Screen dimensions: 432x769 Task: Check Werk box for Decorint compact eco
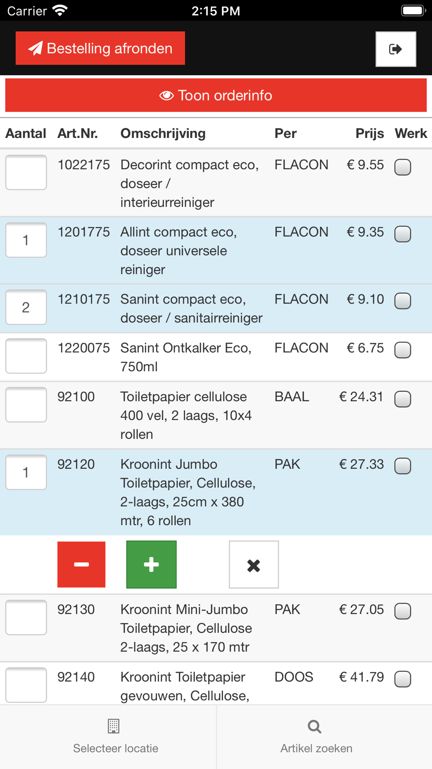click(403, 167)
